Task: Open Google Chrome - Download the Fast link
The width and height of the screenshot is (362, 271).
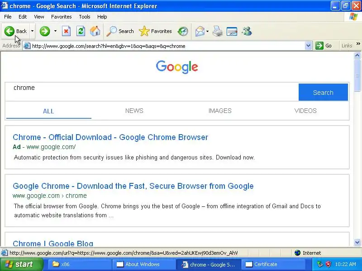Action: pyautogui.click(x=133, y=186)
